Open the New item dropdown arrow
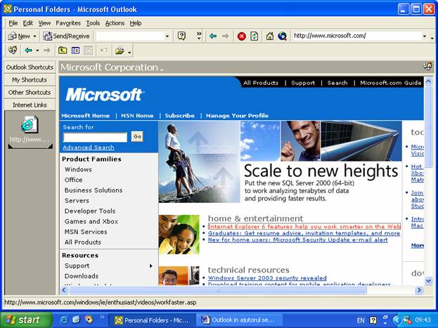Image resolution: width=438 pixels, height=328 pixels. click(x=34, y=37)
